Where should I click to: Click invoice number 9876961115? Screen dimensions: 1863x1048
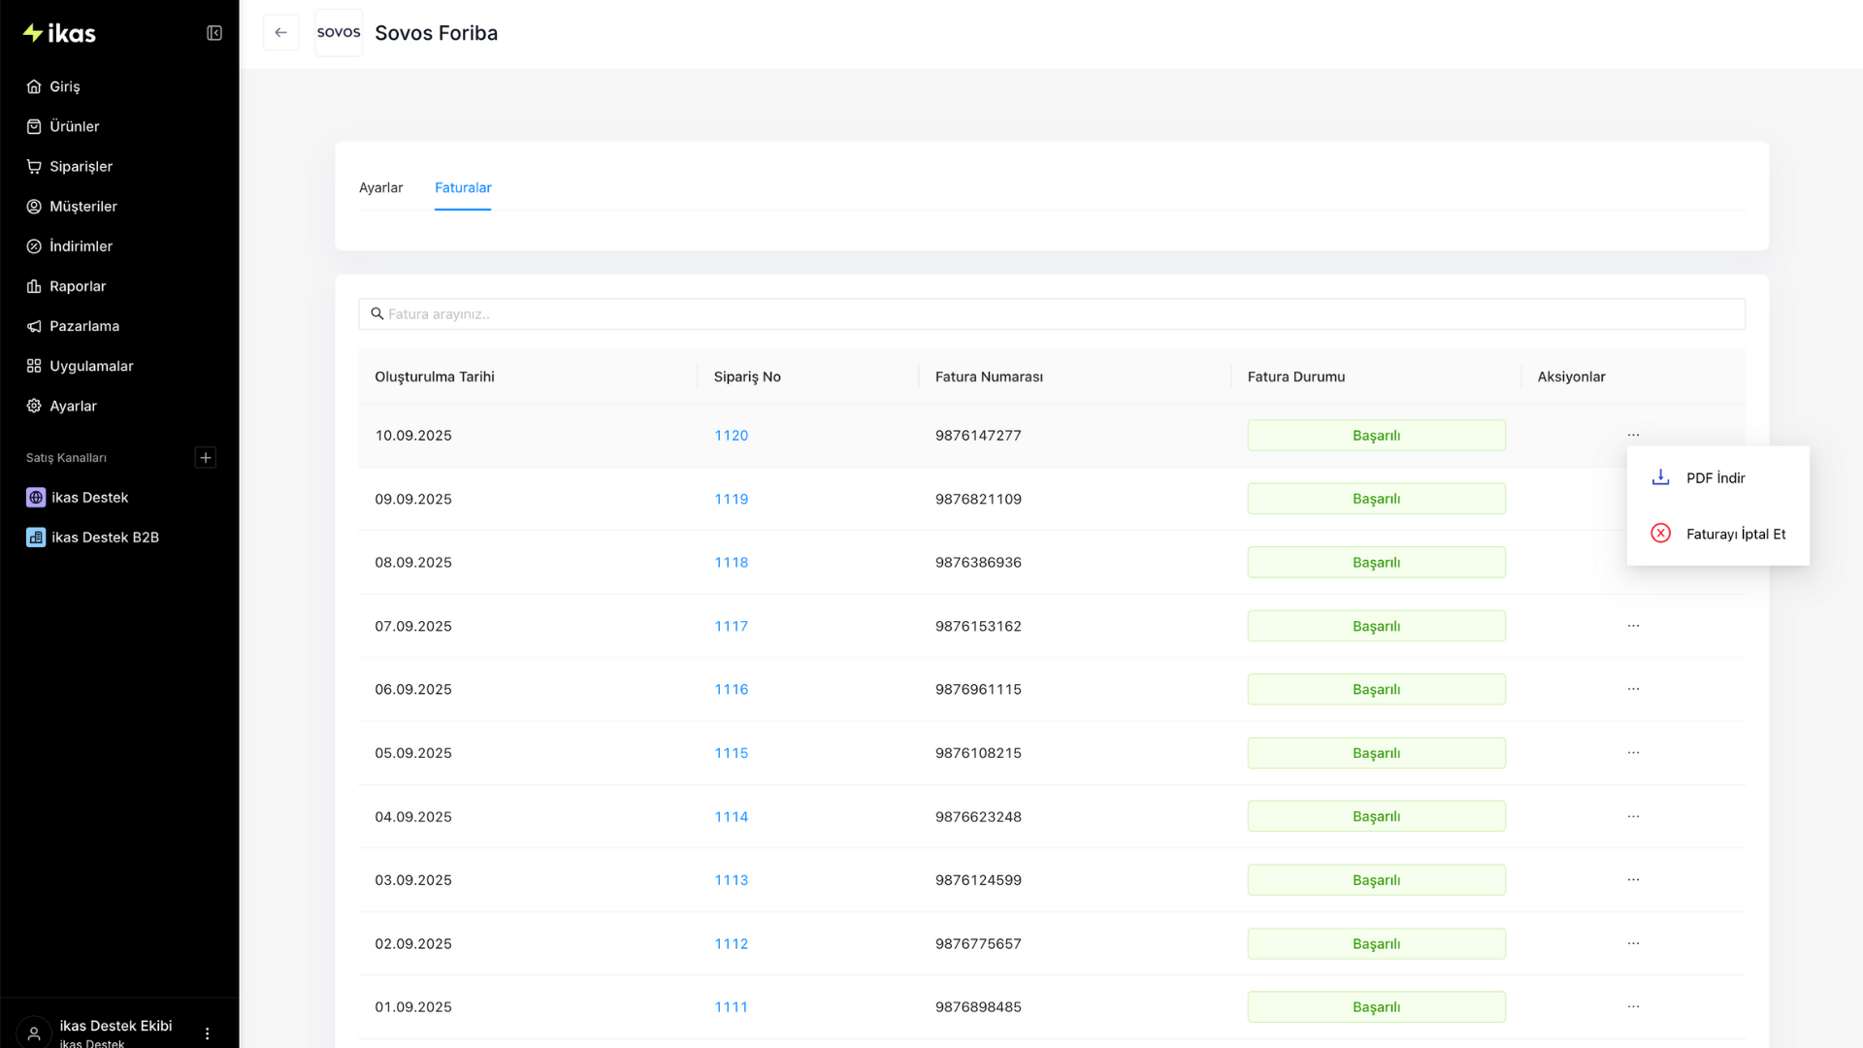[978, 689]
